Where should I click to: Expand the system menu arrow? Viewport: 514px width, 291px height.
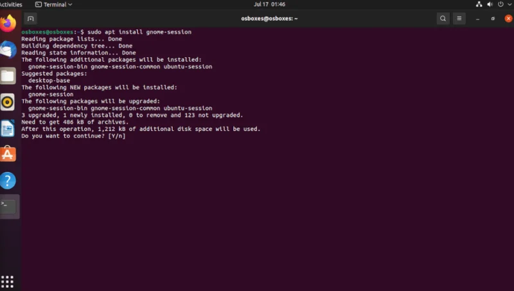[x=510, y=4]
